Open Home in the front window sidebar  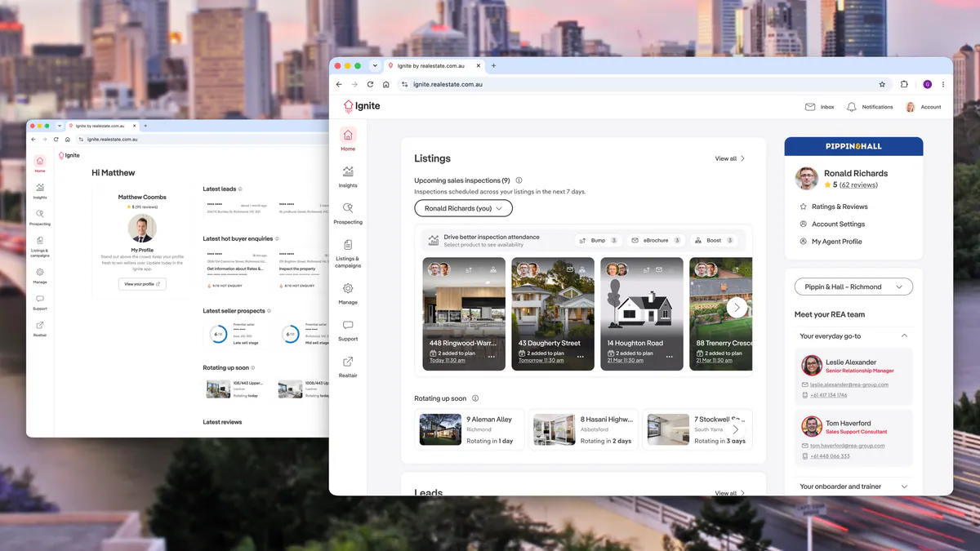coord(348,140)
